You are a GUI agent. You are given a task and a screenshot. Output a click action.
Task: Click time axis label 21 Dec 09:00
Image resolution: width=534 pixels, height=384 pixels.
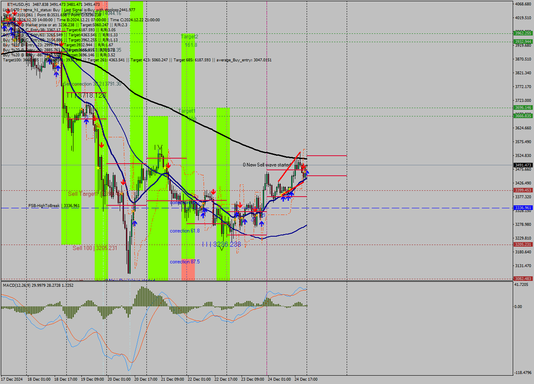point(172,379)
